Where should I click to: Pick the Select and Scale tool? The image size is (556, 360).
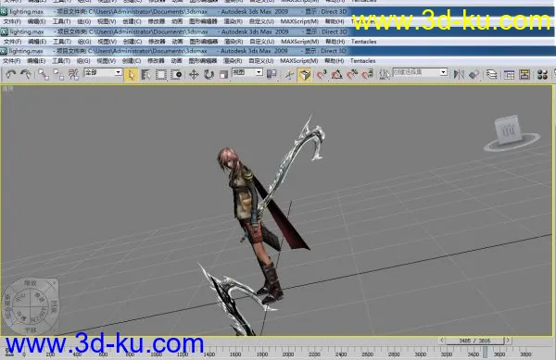(x=223, y=75)
